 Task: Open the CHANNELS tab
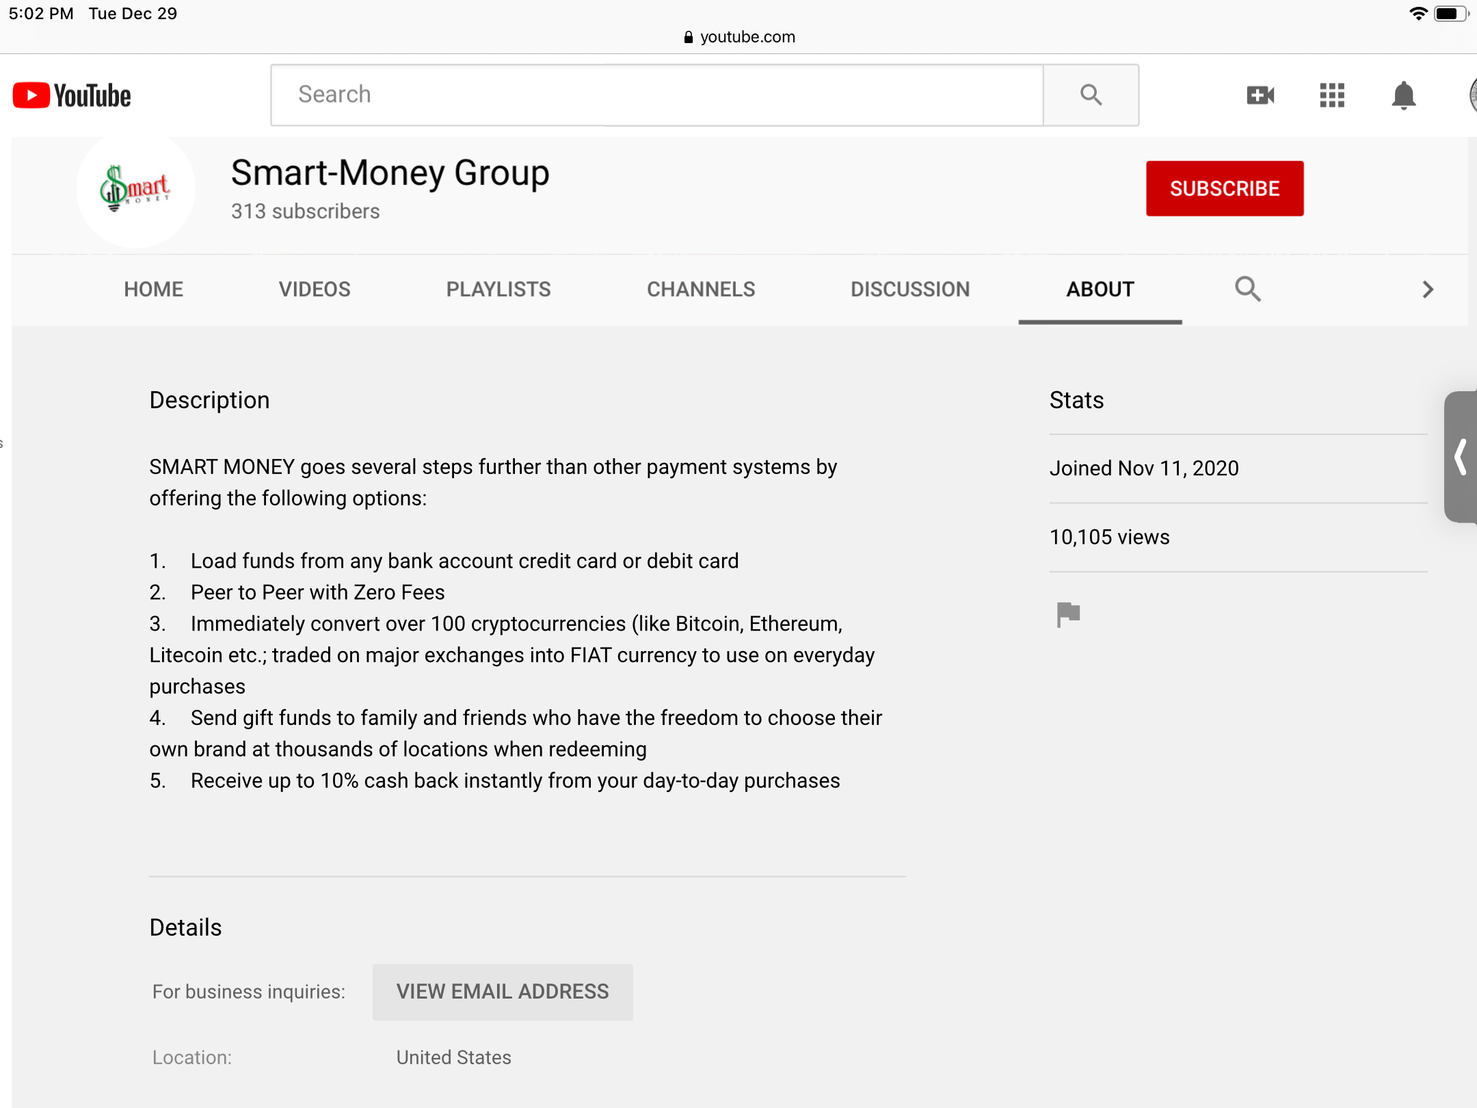click(x=701, y=289)
